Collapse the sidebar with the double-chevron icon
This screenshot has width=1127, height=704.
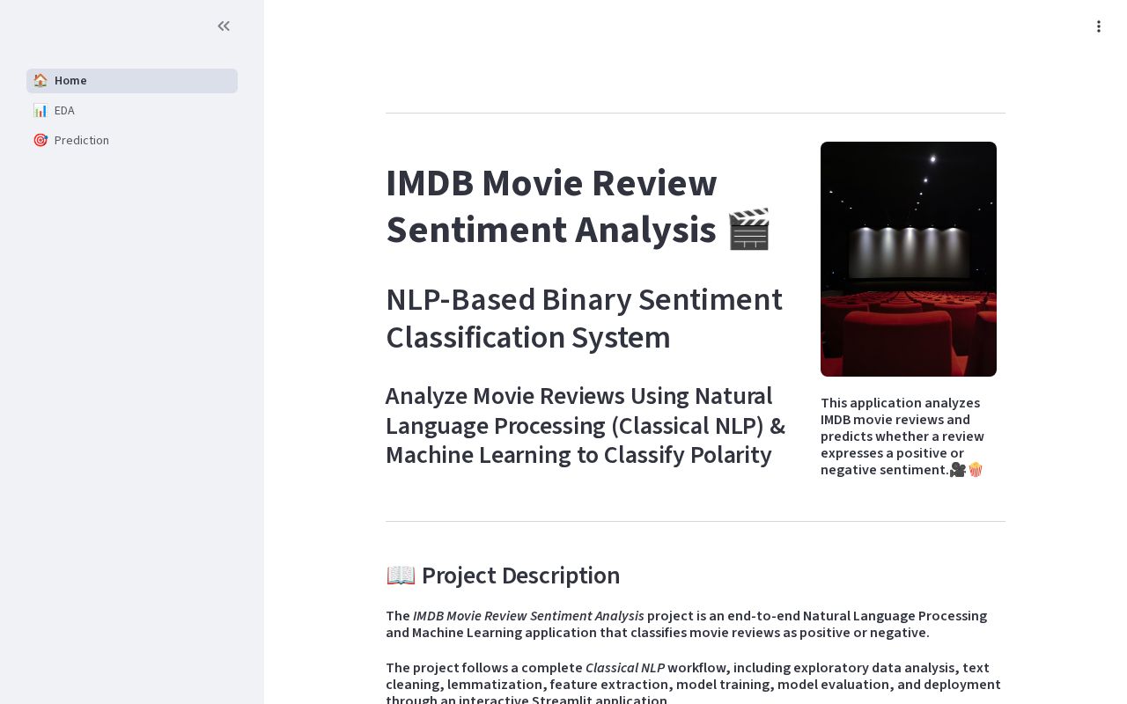[224, 26]
